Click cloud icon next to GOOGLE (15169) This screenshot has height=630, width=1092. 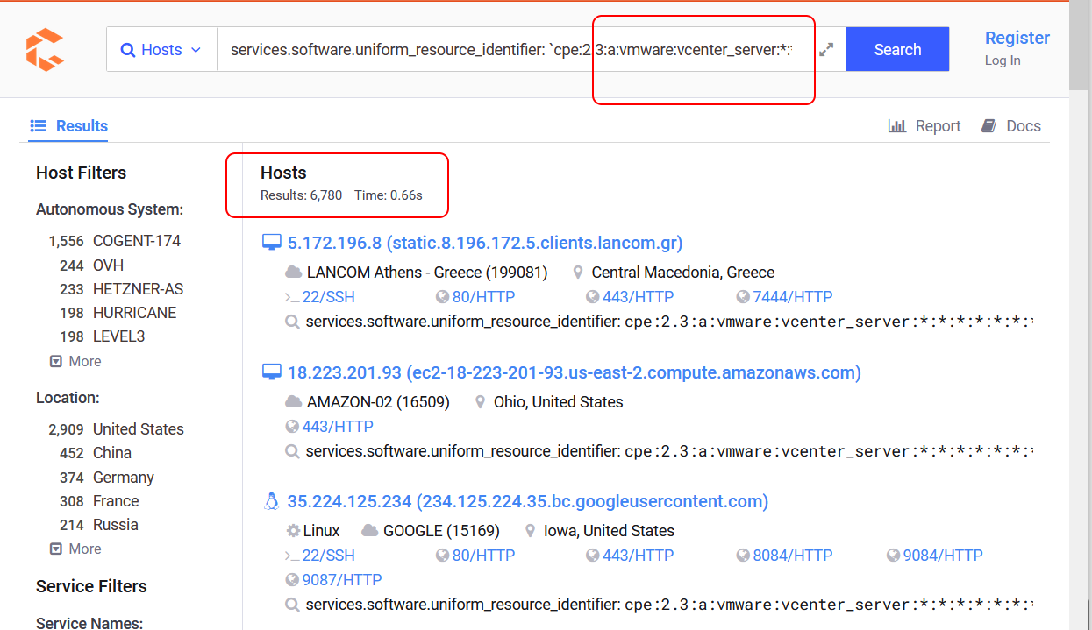370,531
